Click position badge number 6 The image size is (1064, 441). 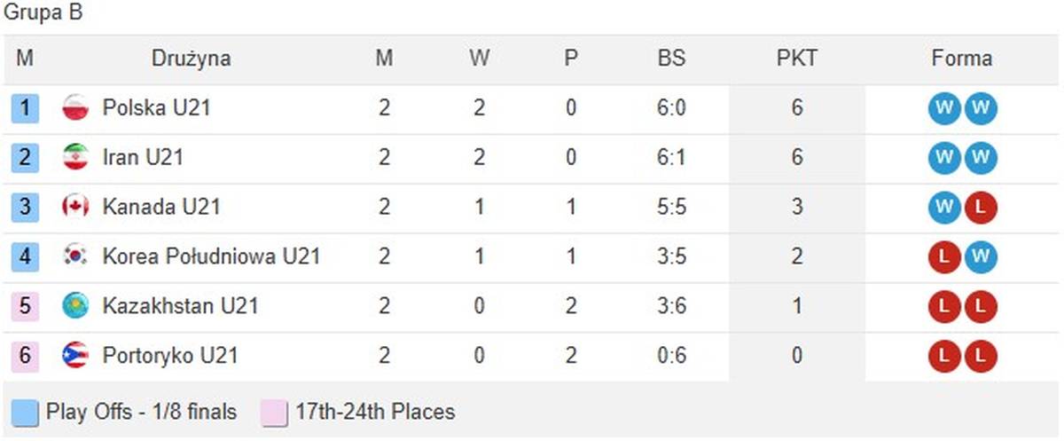point(25,357)
